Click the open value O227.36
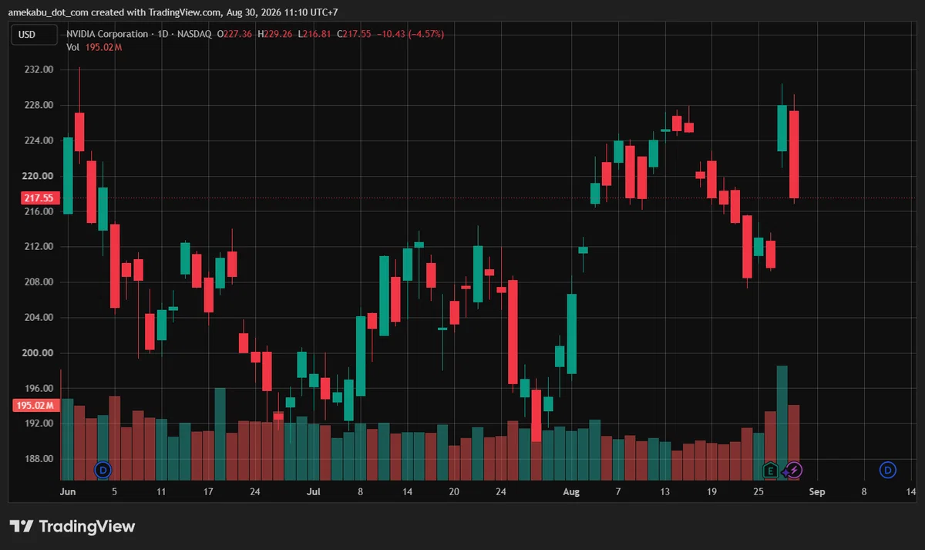The image size is (925, 550). click(235, 34)
